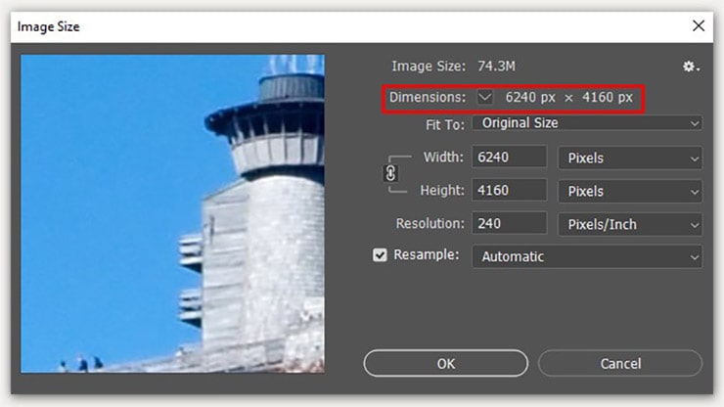
Task: Disable the Resample checkbox
Action: click(380, 255)
